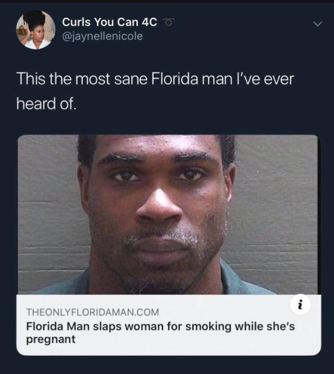Visit THEONLYFLORIDAMAN.COM source label
The height and width of the screenshot is (374, 334).
92,312
